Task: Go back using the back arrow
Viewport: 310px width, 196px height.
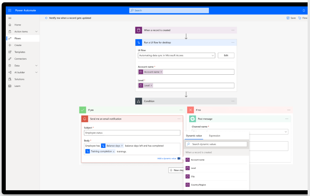Action: (x=46, y=18)
